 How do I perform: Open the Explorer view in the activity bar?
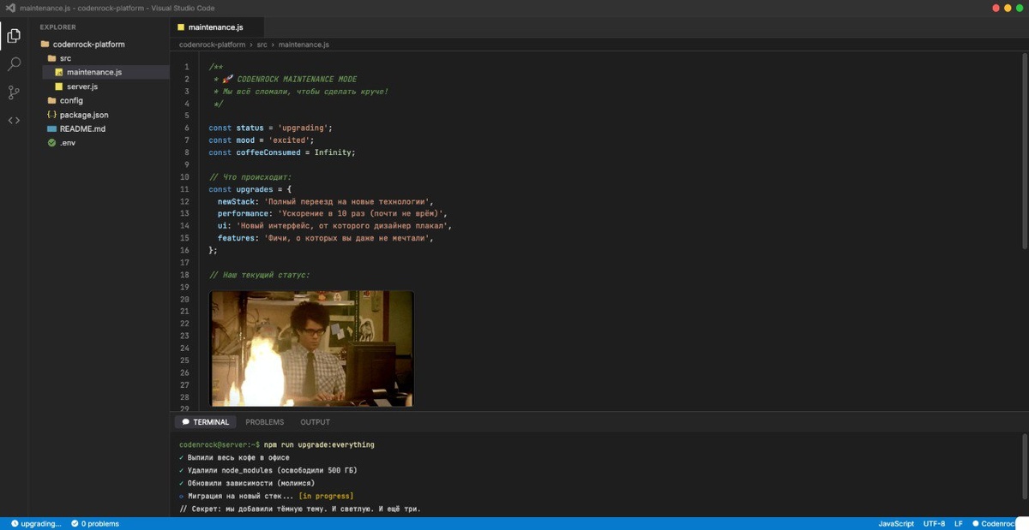point(14,35)
